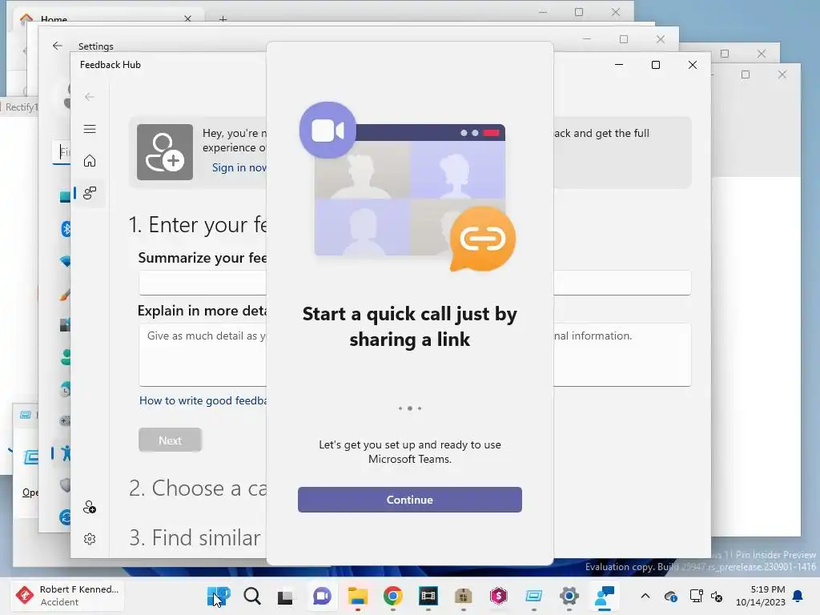The image size is (820, 615).
Task: Open the Teams Chat icon on taskbar
Action: click(x=322, y=596)
